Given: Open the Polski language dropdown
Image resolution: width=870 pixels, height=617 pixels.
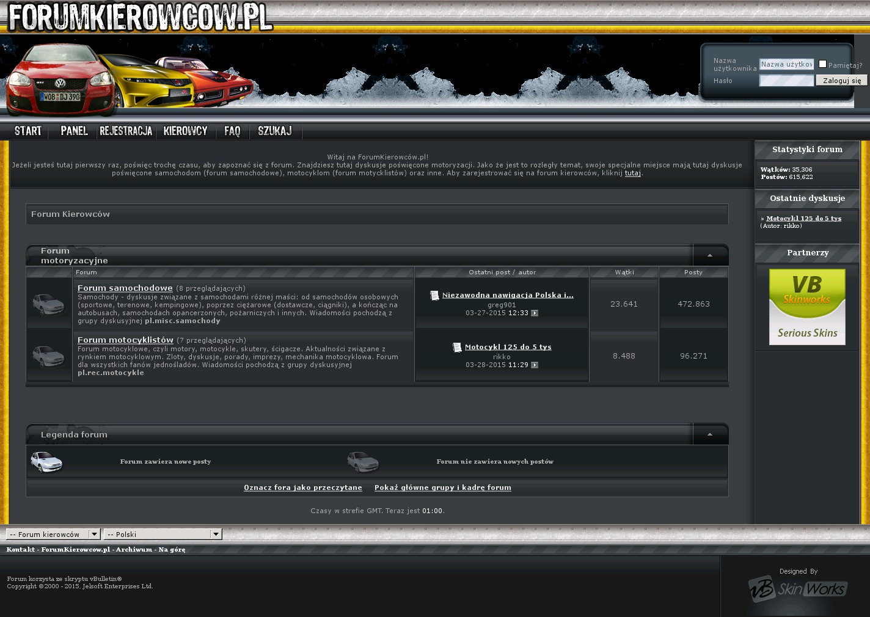Looking at the screenshot, I should 163,535.
